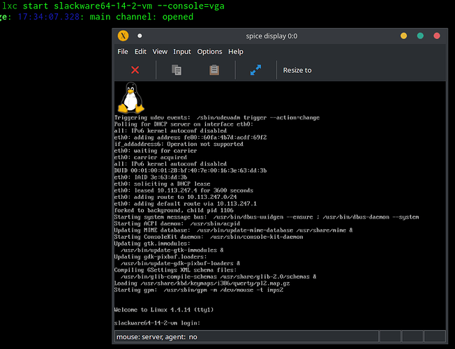Click the 'forked to background, child pid' line

pos(174,210)
